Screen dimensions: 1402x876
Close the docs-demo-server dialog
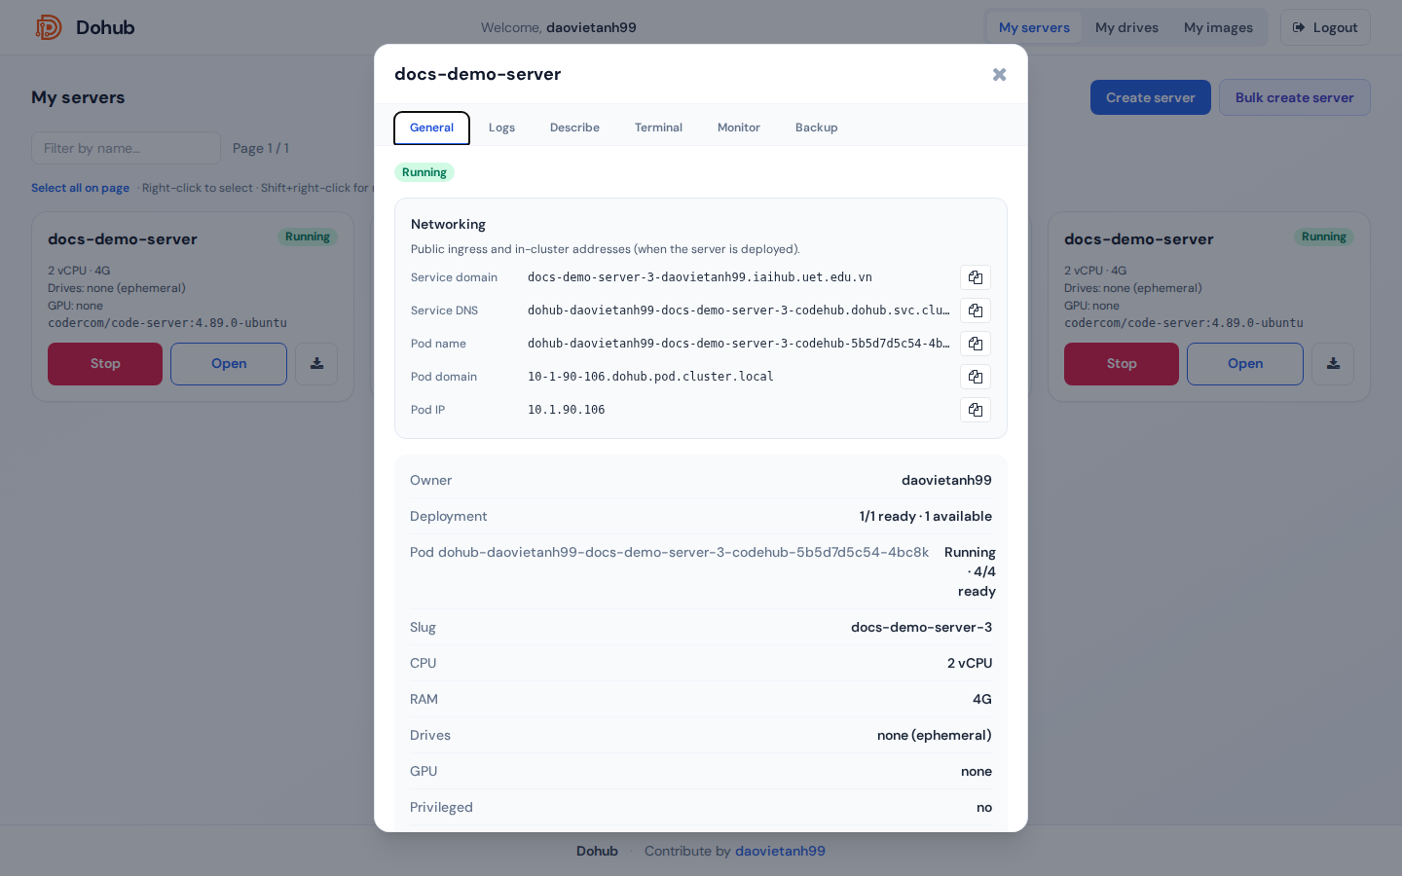point(999,75)
